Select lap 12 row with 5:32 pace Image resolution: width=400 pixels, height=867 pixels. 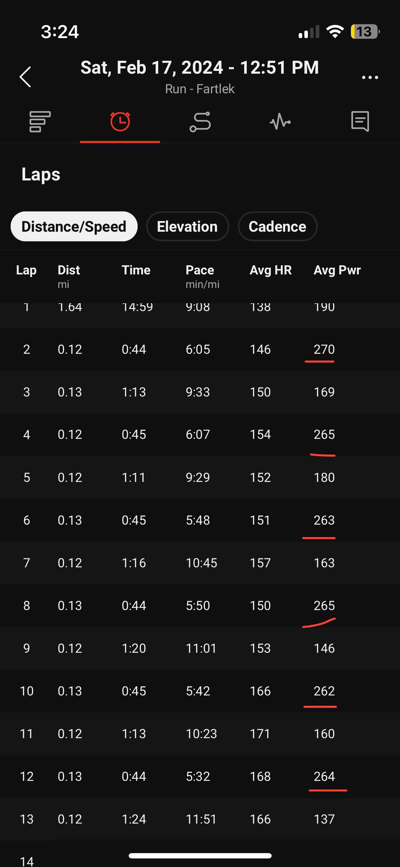click(x=200, y=776)
